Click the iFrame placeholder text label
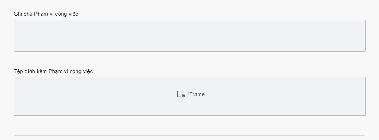Viewport: 379px width, 140px height. click(x=196, y=94)
